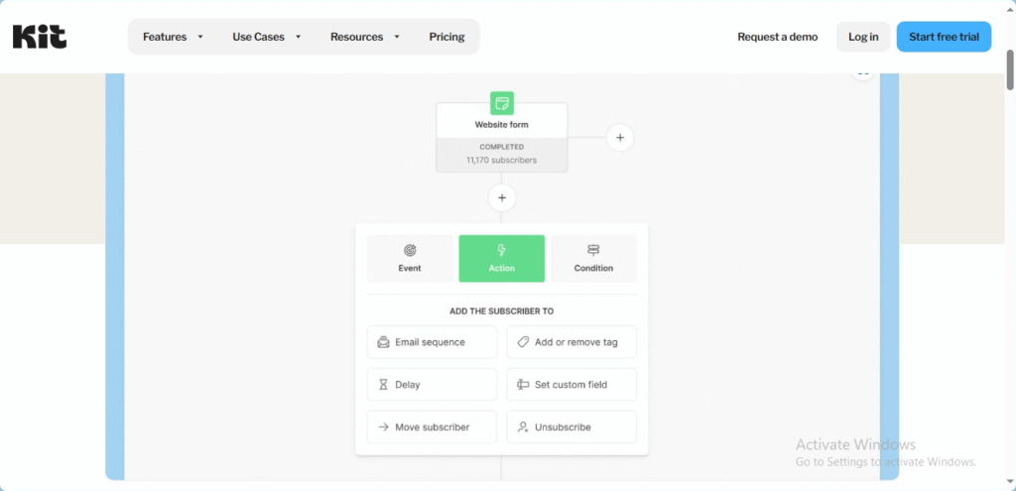Click the Delay hourglass icon

coord(384,385)
